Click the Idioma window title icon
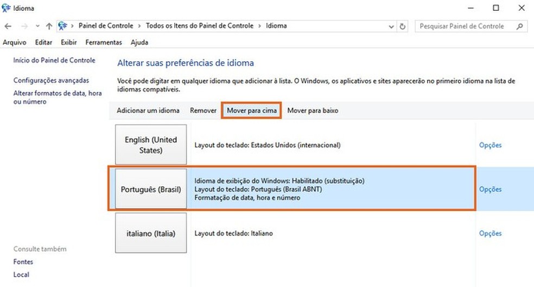Viewport: 534px width, 287px height. pyautogui.click(x=6, y=8)
